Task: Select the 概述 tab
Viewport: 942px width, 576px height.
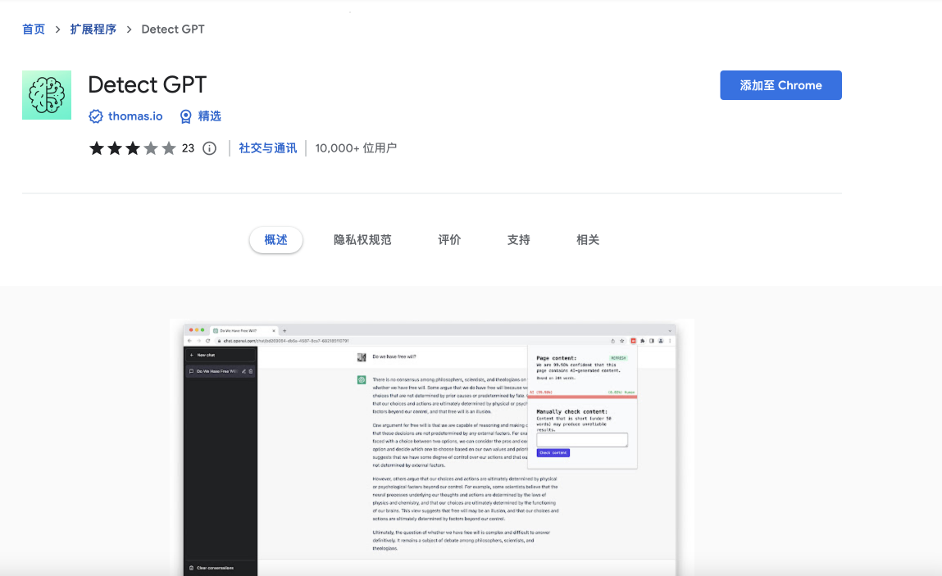Action: [x=275, y=240]
